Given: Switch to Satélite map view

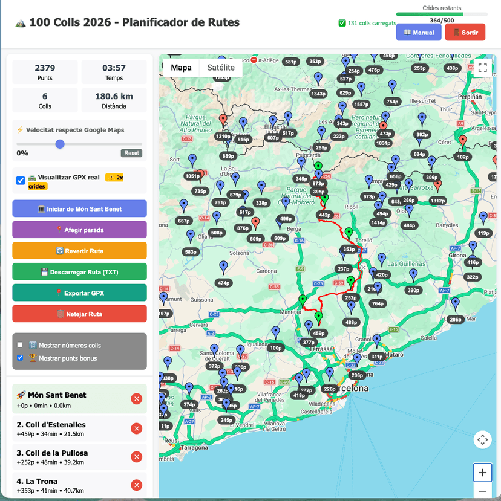Looking at the screenshot, I should (220, 68).
